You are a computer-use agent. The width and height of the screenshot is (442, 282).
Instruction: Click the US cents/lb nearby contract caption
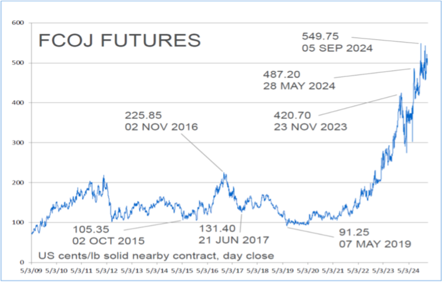click(156, 256)
